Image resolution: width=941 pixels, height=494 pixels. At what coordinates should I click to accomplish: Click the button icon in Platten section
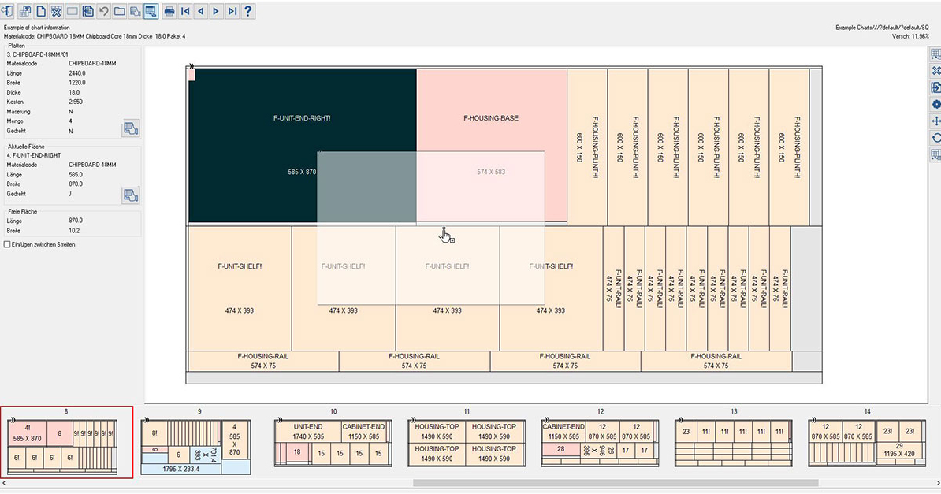(x=131, y=128)
